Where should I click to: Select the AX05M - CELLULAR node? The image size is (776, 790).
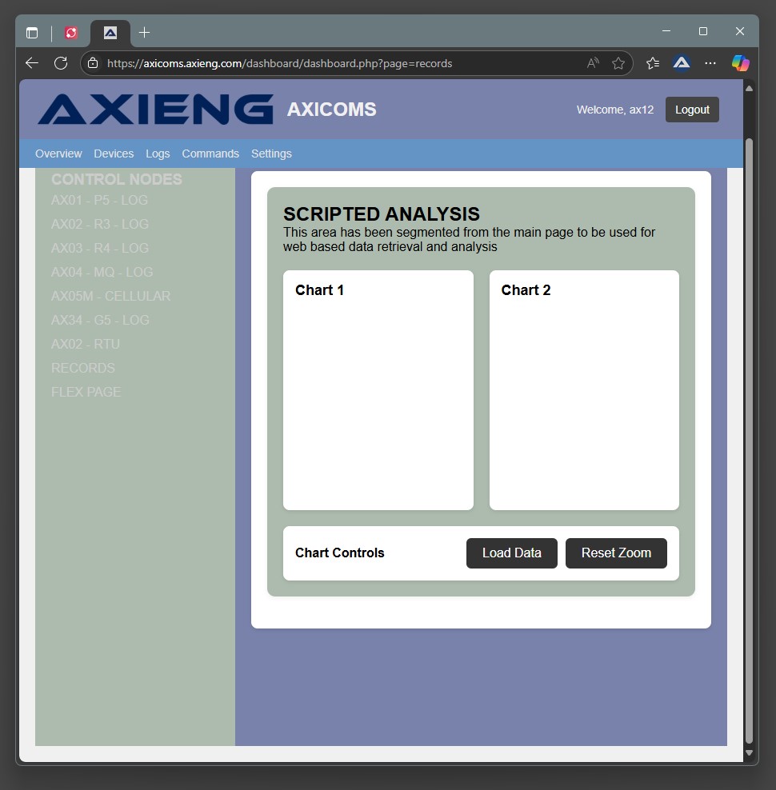[x=110, y=296]
